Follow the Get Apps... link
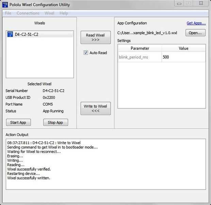Image resolution: width=211 pixels, height=205 pixels. (x=196, y=23)
